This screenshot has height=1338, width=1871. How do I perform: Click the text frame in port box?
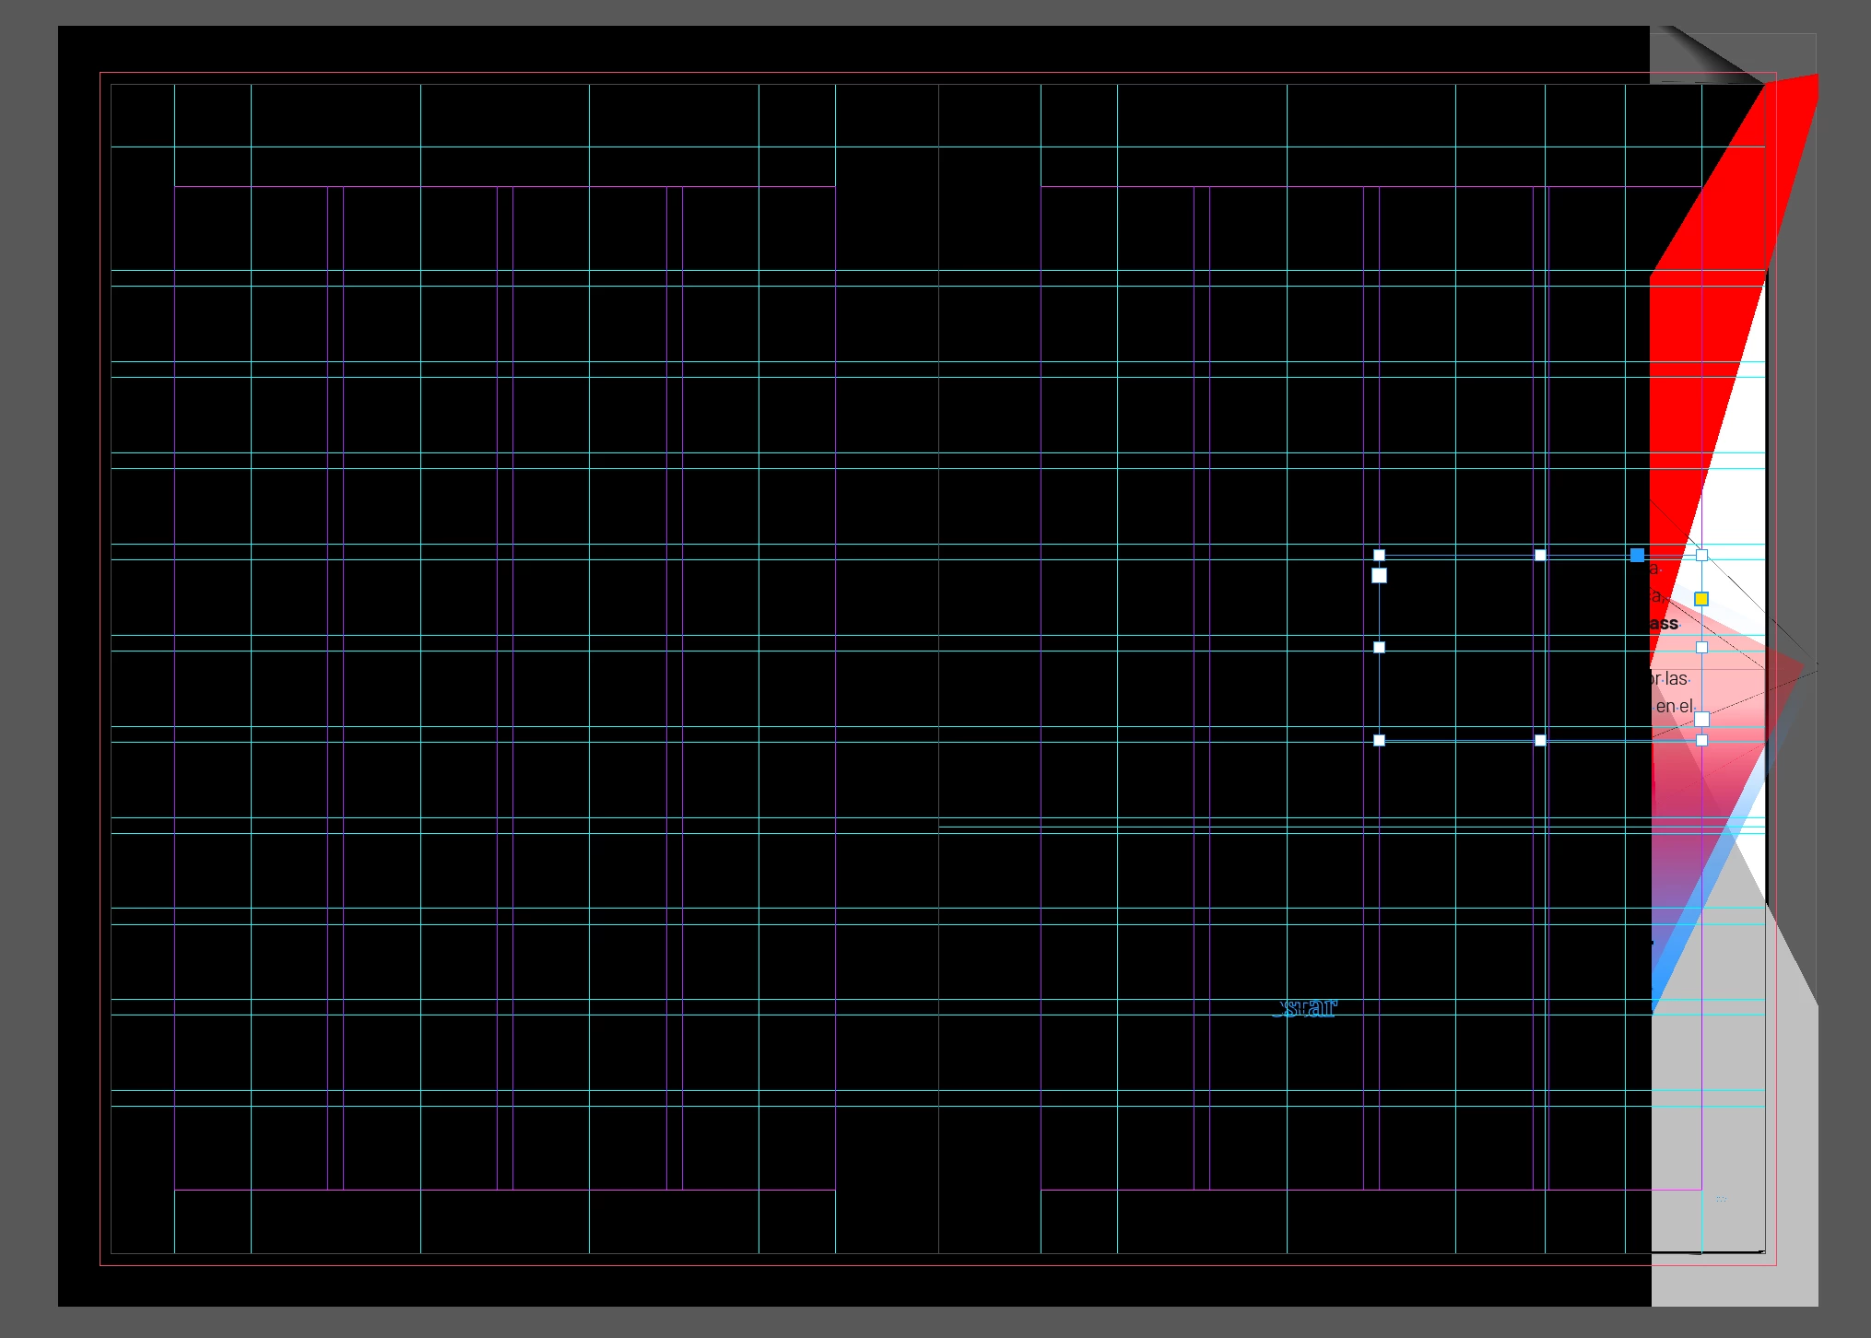[x=1379, y=576]
